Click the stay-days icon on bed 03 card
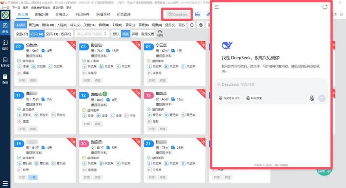Image resolution: width=346 pixels, height=188 pixels. coord(109,51)
